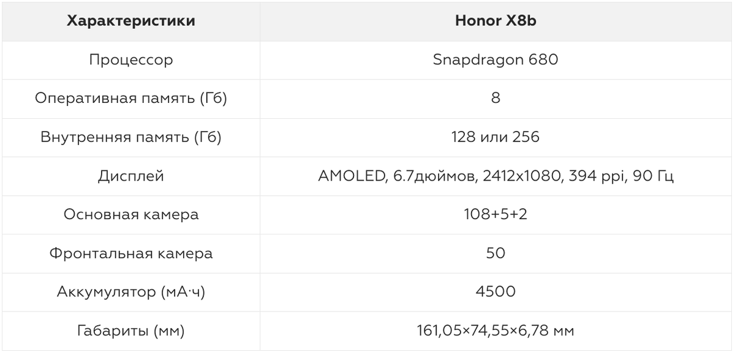Click the Honor X8b column header
The image size is (735, 352).
click(x=496, y=21)
